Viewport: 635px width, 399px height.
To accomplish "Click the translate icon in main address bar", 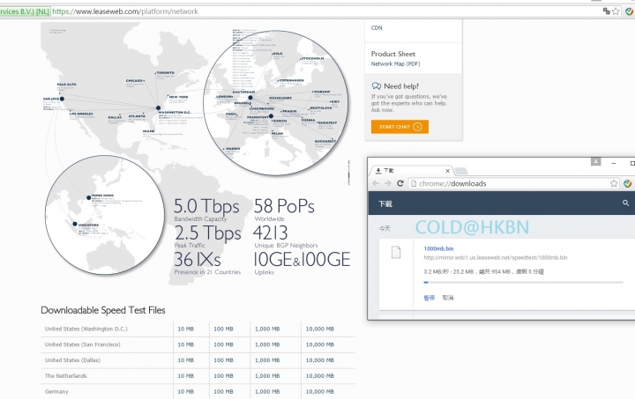I will (x=606, y=11).
